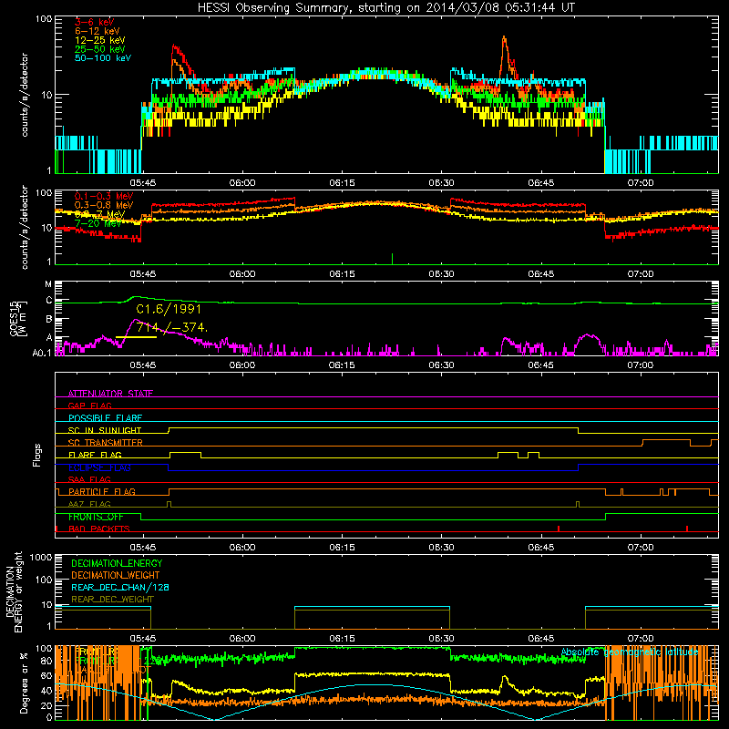Click the 1000 tick label on decimation axis
The width and height of the screenshot is (729, 729).
(x=41, y=557)
